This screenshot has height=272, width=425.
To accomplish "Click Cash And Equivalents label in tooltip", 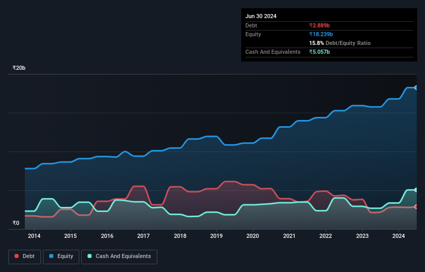I will tap(273, 52).
